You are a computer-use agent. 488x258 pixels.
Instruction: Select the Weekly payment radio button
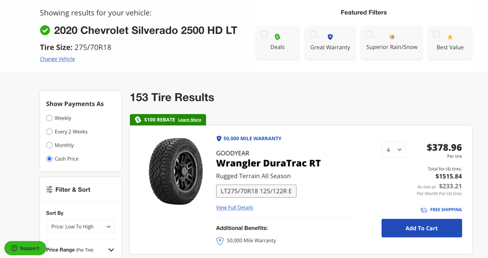coord(49,118)
